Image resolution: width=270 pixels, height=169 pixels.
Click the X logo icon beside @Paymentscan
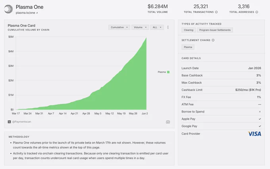pos(9,122)
